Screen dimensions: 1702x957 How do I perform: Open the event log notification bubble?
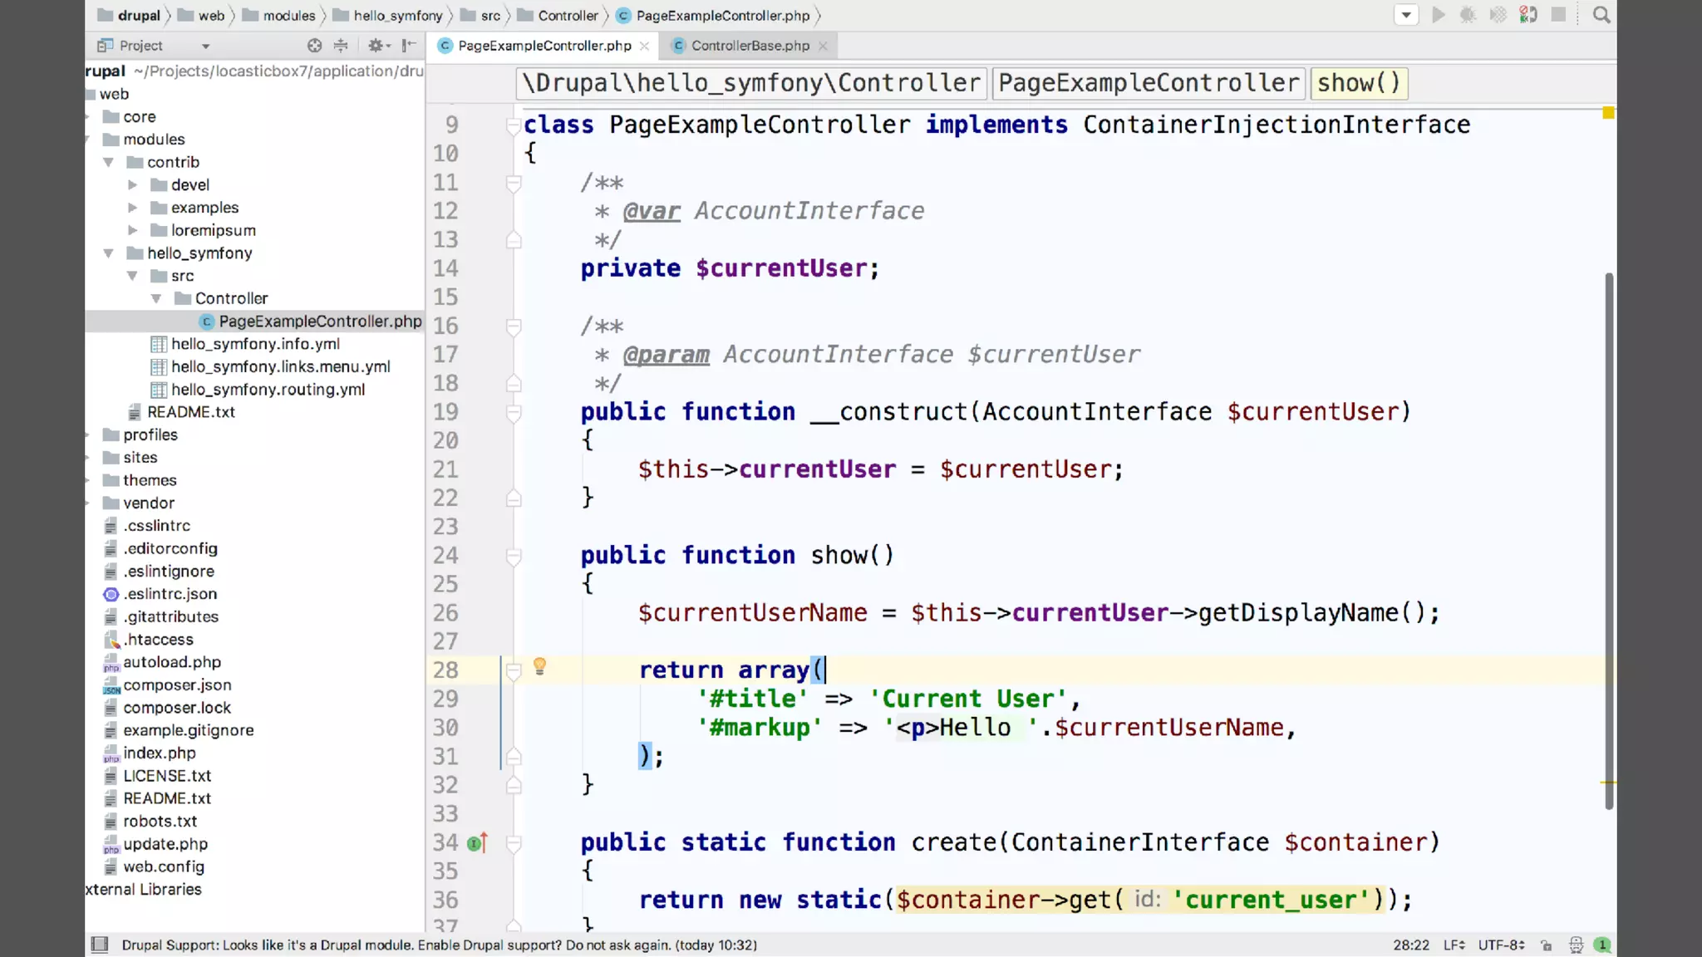[1602, 945]
